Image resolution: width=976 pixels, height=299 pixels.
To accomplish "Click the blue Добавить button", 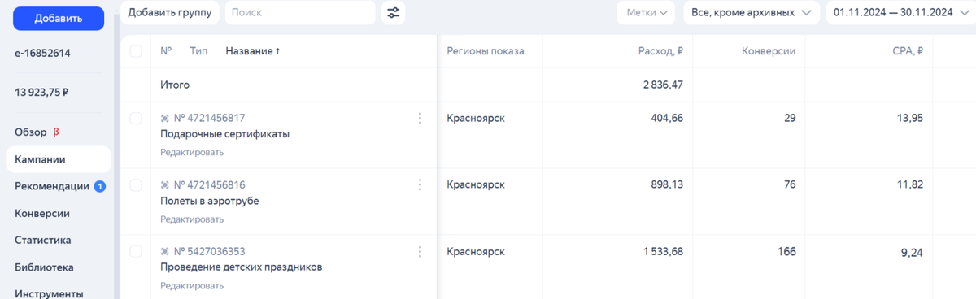I will coord(58,18).
